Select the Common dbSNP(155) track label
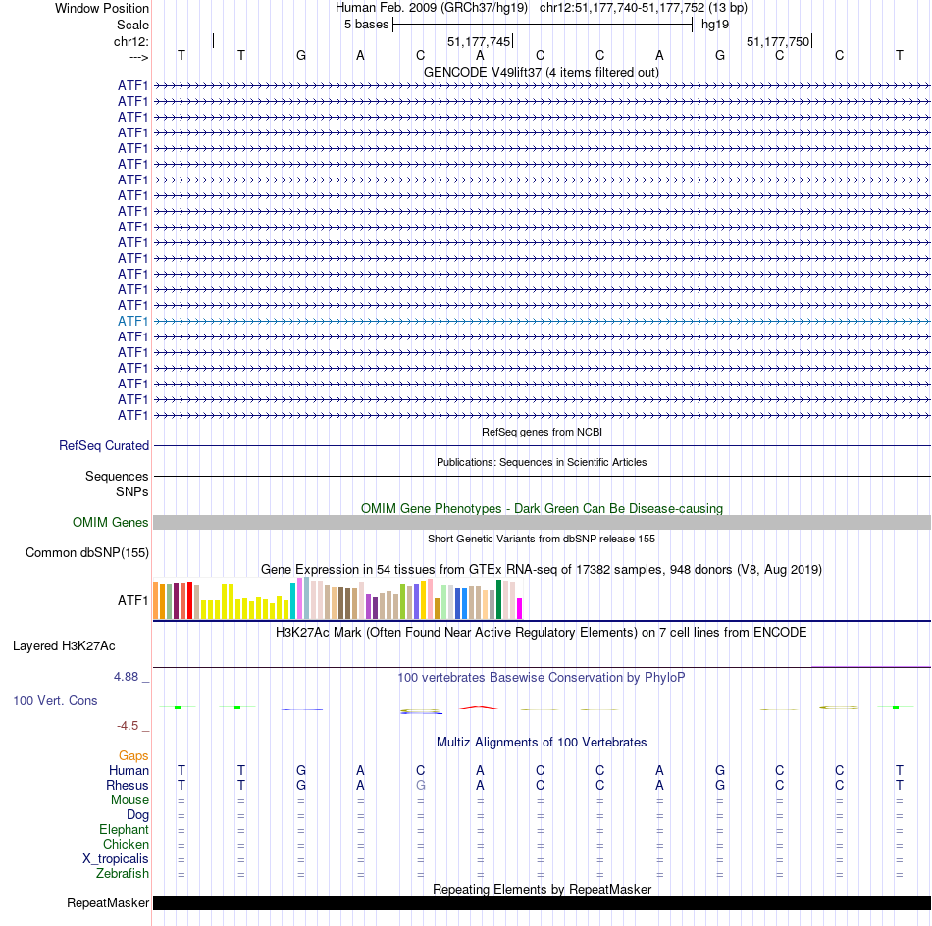This screenshot has height=926, width=932. (x=87, y=552)
